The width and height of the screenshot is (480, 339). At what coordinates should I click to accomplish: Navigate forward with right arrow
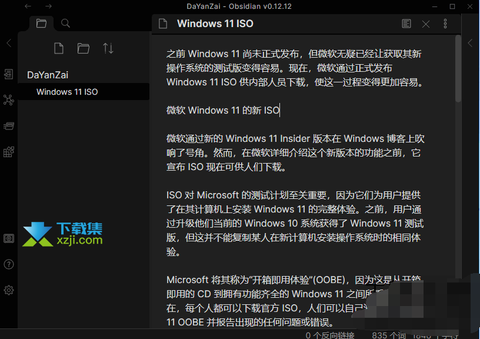click(x=48, y=6)
